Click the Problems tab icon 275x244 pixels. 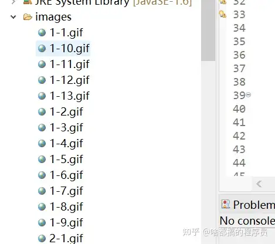click(x=226, y=204)
